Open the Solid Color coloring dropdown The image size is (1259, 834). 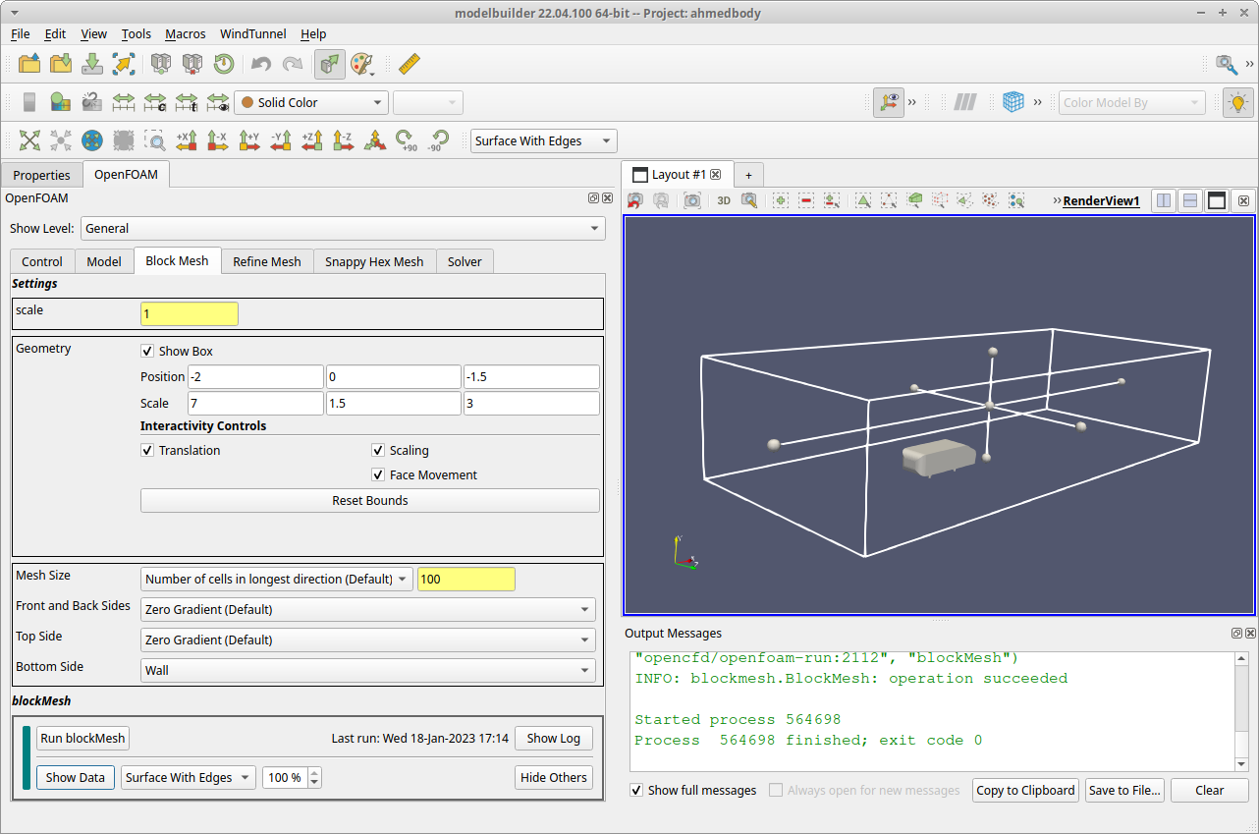coord(311,102)
